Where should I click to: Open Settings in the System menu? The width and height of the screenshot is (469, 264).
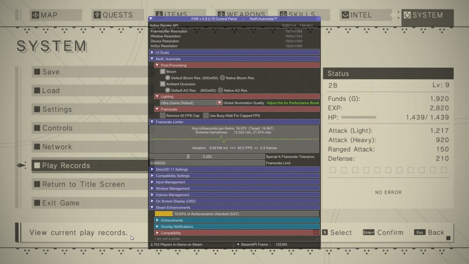90,109
